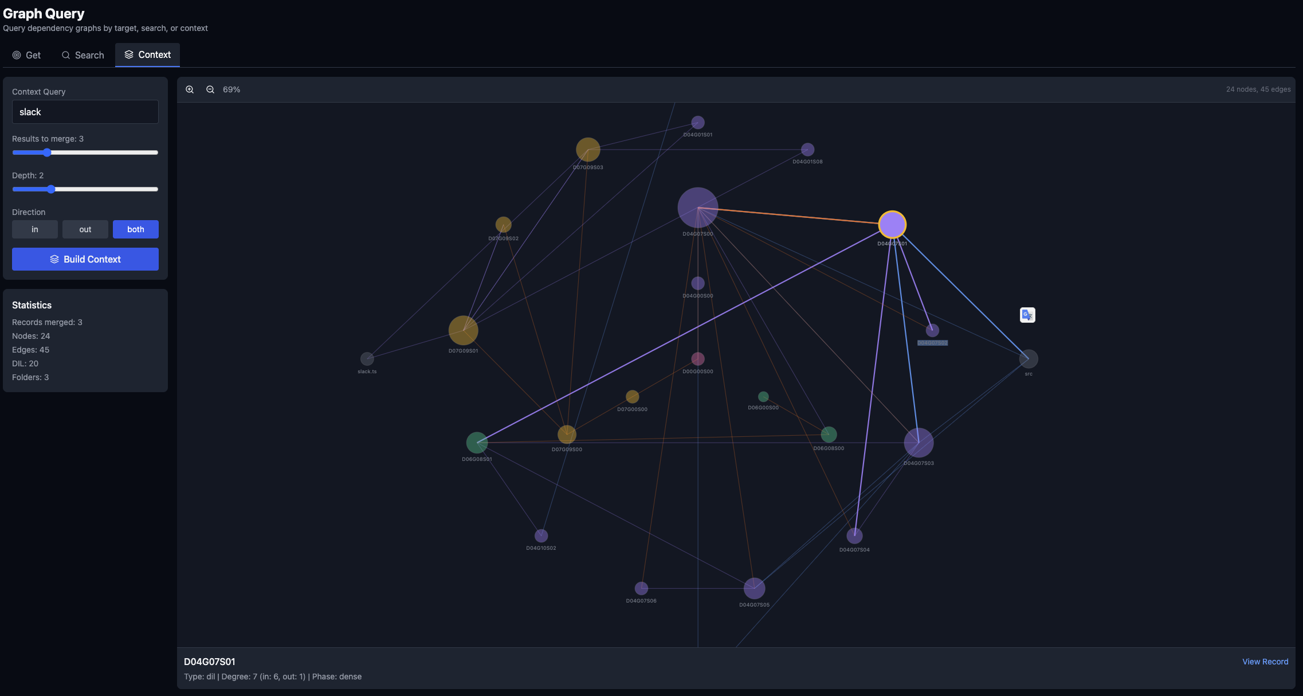Open the View Record link

pyautogui.click(x=1265, y=661)
